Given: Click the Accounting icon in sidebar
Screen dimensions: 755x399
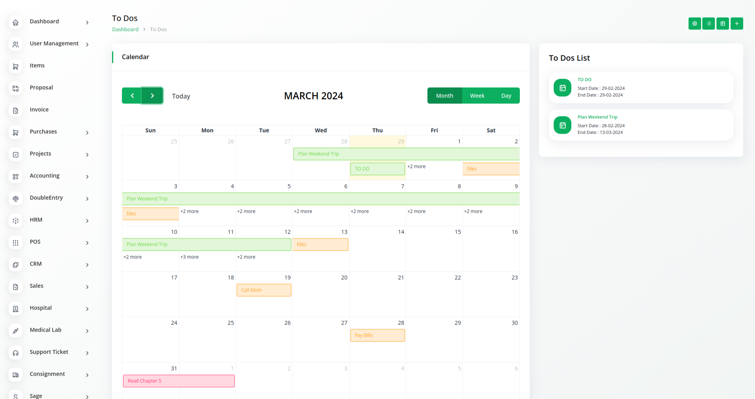Looking at the screenshot, I should (15, 177).
